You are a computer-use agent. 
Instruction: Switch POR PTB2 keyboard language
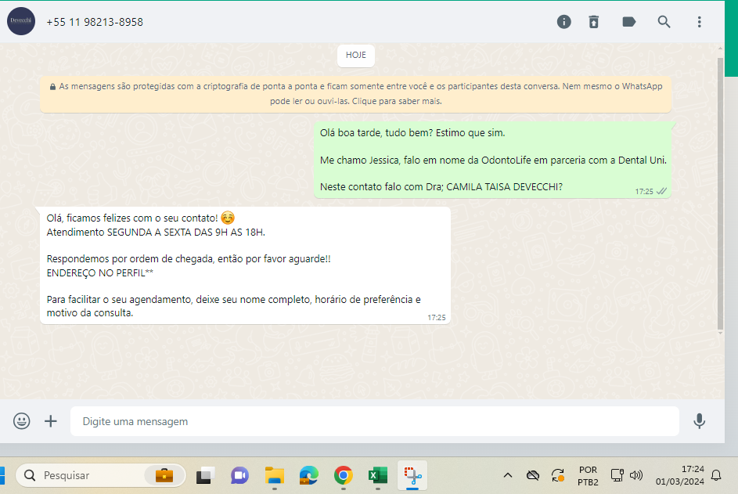tap(588, 475)
